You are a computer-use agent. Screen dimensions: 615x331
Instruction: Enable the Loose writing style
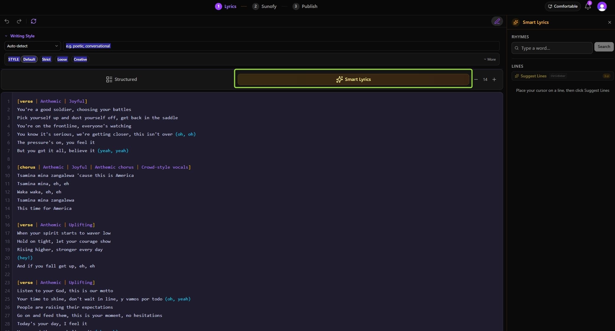[x=62, y=59]
